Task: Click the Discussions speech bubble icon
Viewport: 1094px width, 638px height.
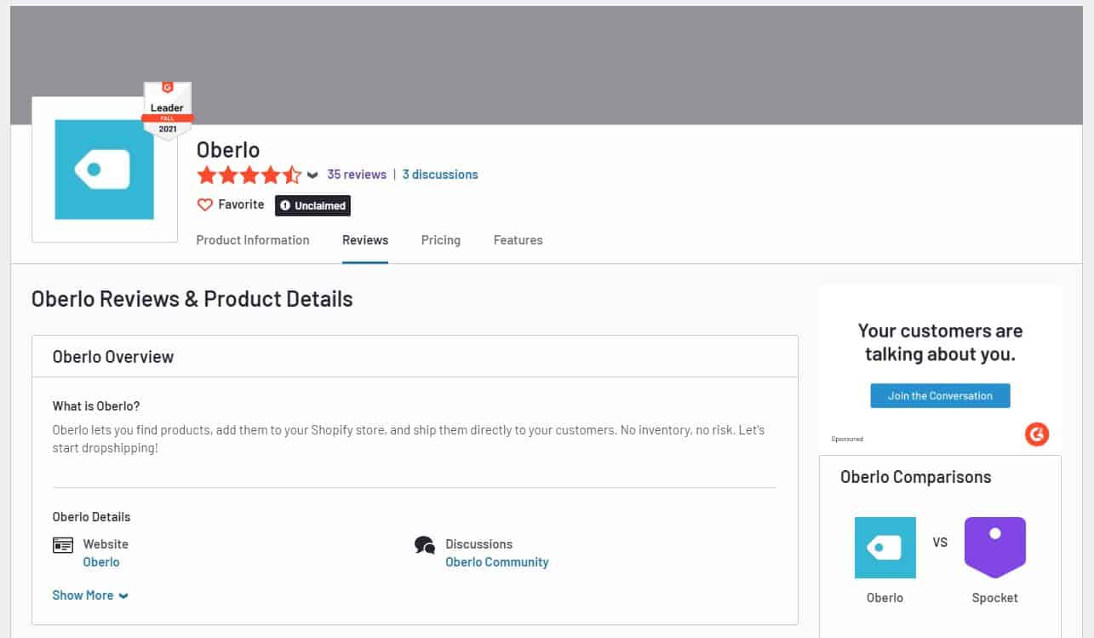Action: pyautogui.click(x=425, y=544)
